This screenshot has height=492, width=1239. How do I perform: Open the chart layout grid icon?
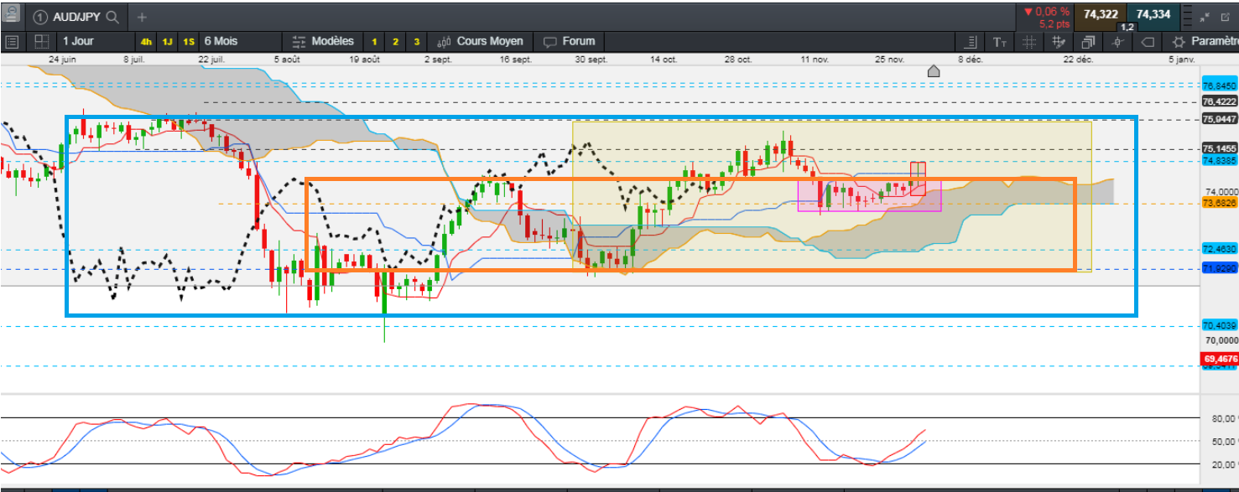(41, 42)
